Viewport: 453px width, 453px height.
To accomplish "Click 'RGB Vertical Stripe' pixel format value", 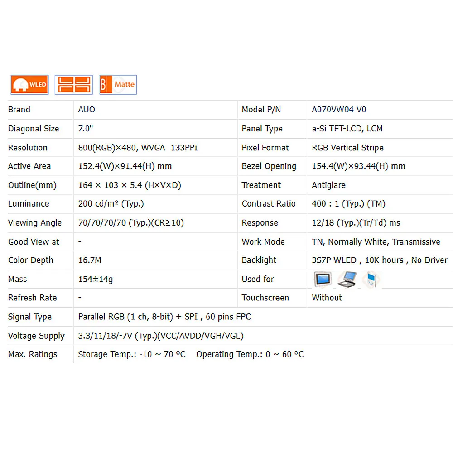I will click(347, 148).
